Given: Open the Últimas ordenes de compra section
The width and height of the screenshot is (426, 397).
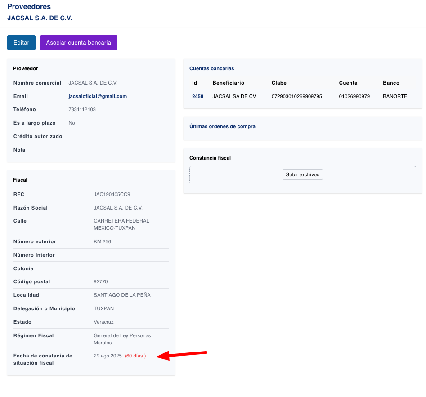Looking at the screenshot, I should [x=222, y=126].
